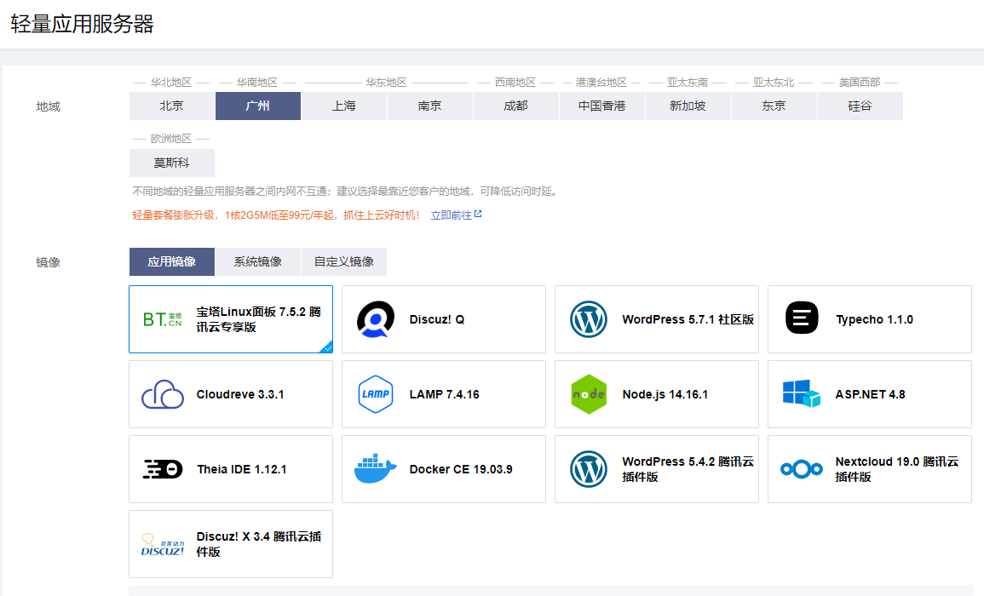Pick Cloudreve 3.3.1 image text
This screenshot has height=596, width=984.
click(239, 394)
